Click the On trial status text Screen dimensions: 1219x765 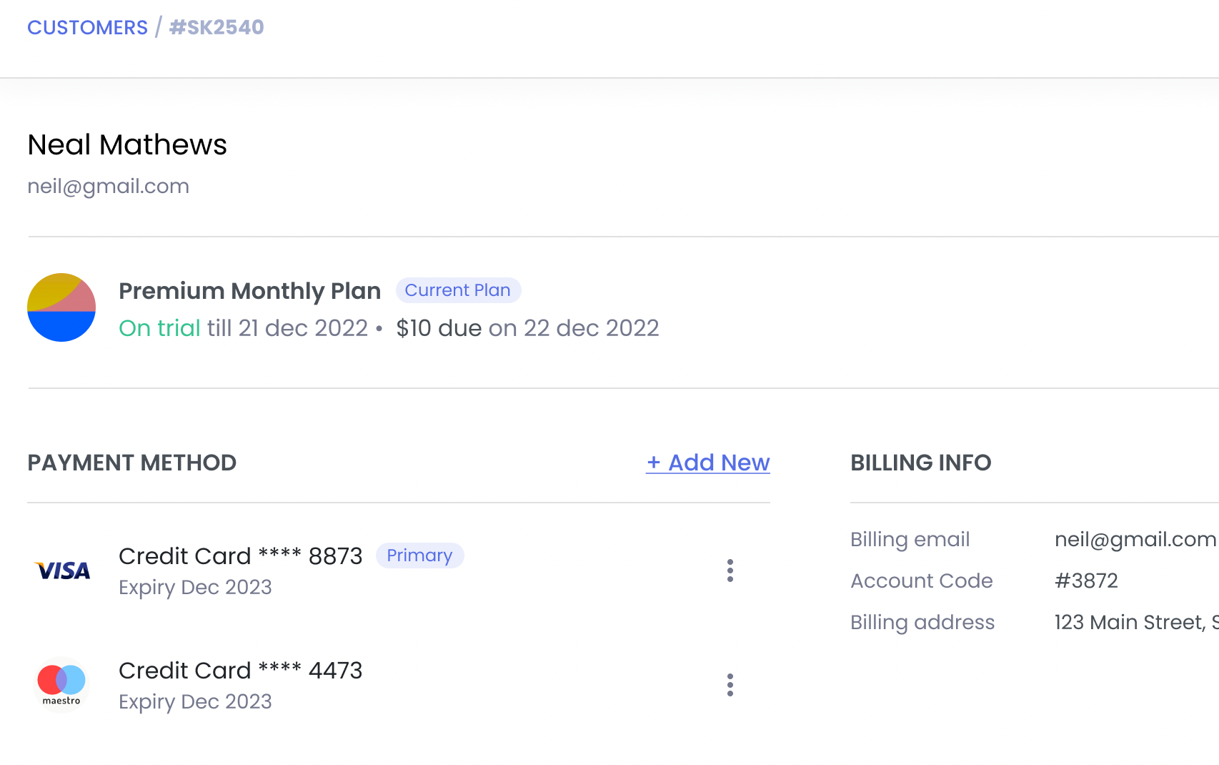pos(159,328)
